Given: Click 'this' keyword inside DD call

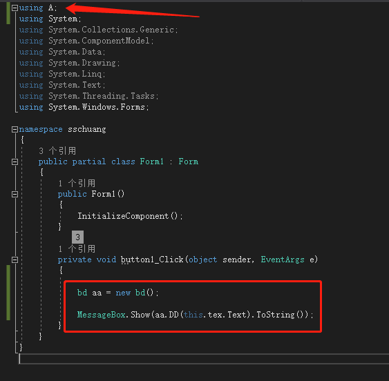Looking at the screenshot, I should pyautogui.click(x=193, y=314).
